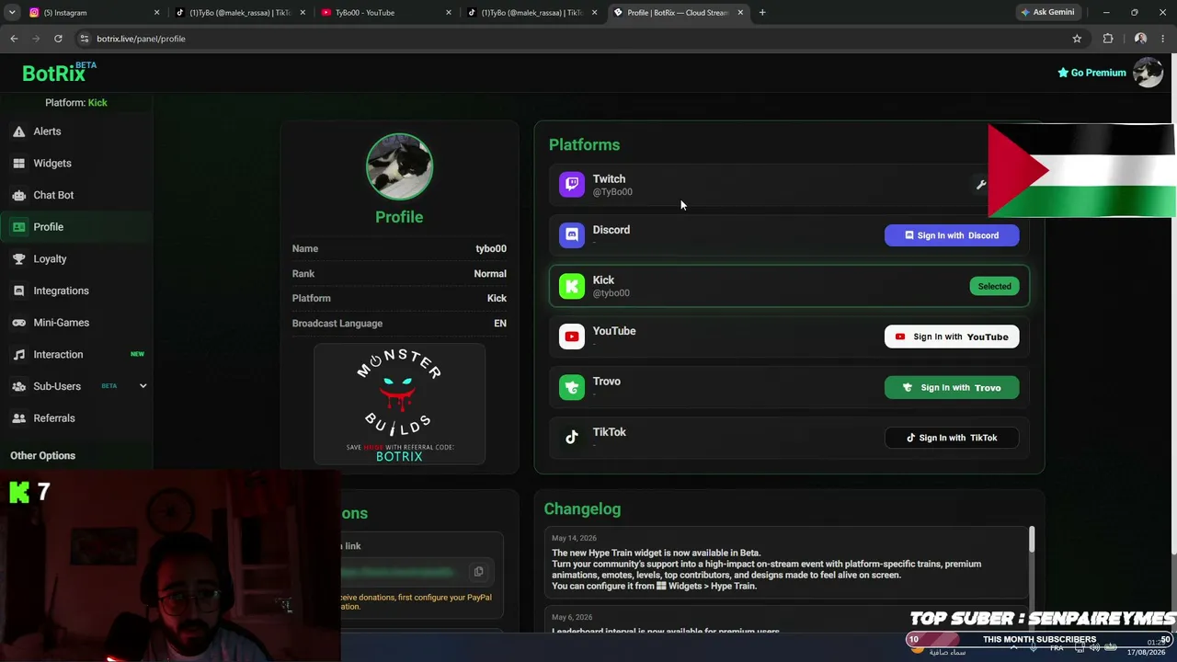This screenshot has height=662, width=1177.
Task: Open Chrome three-dot menu
Action: coord(1163,39)
